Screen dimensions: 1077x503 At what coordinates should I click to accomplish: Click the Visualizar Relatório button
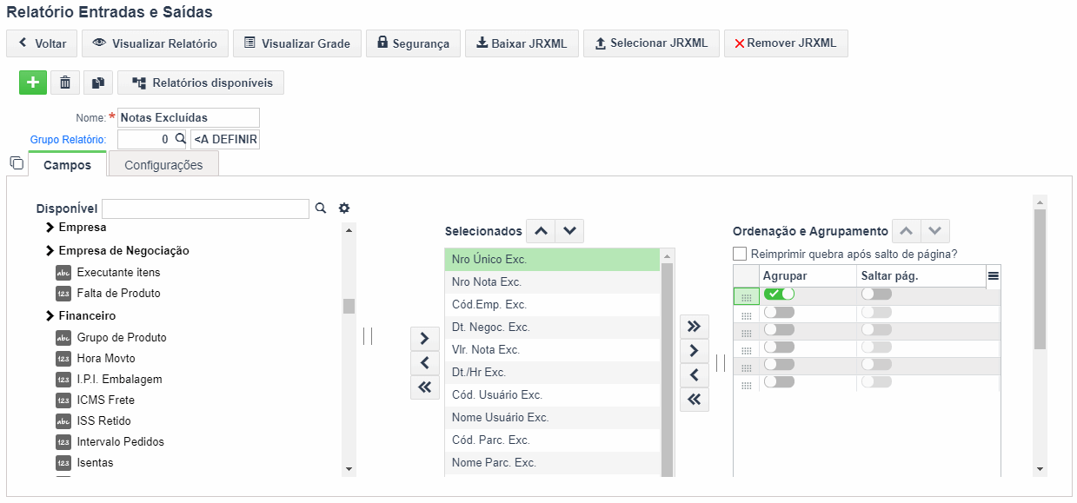(x=156, y=43)
